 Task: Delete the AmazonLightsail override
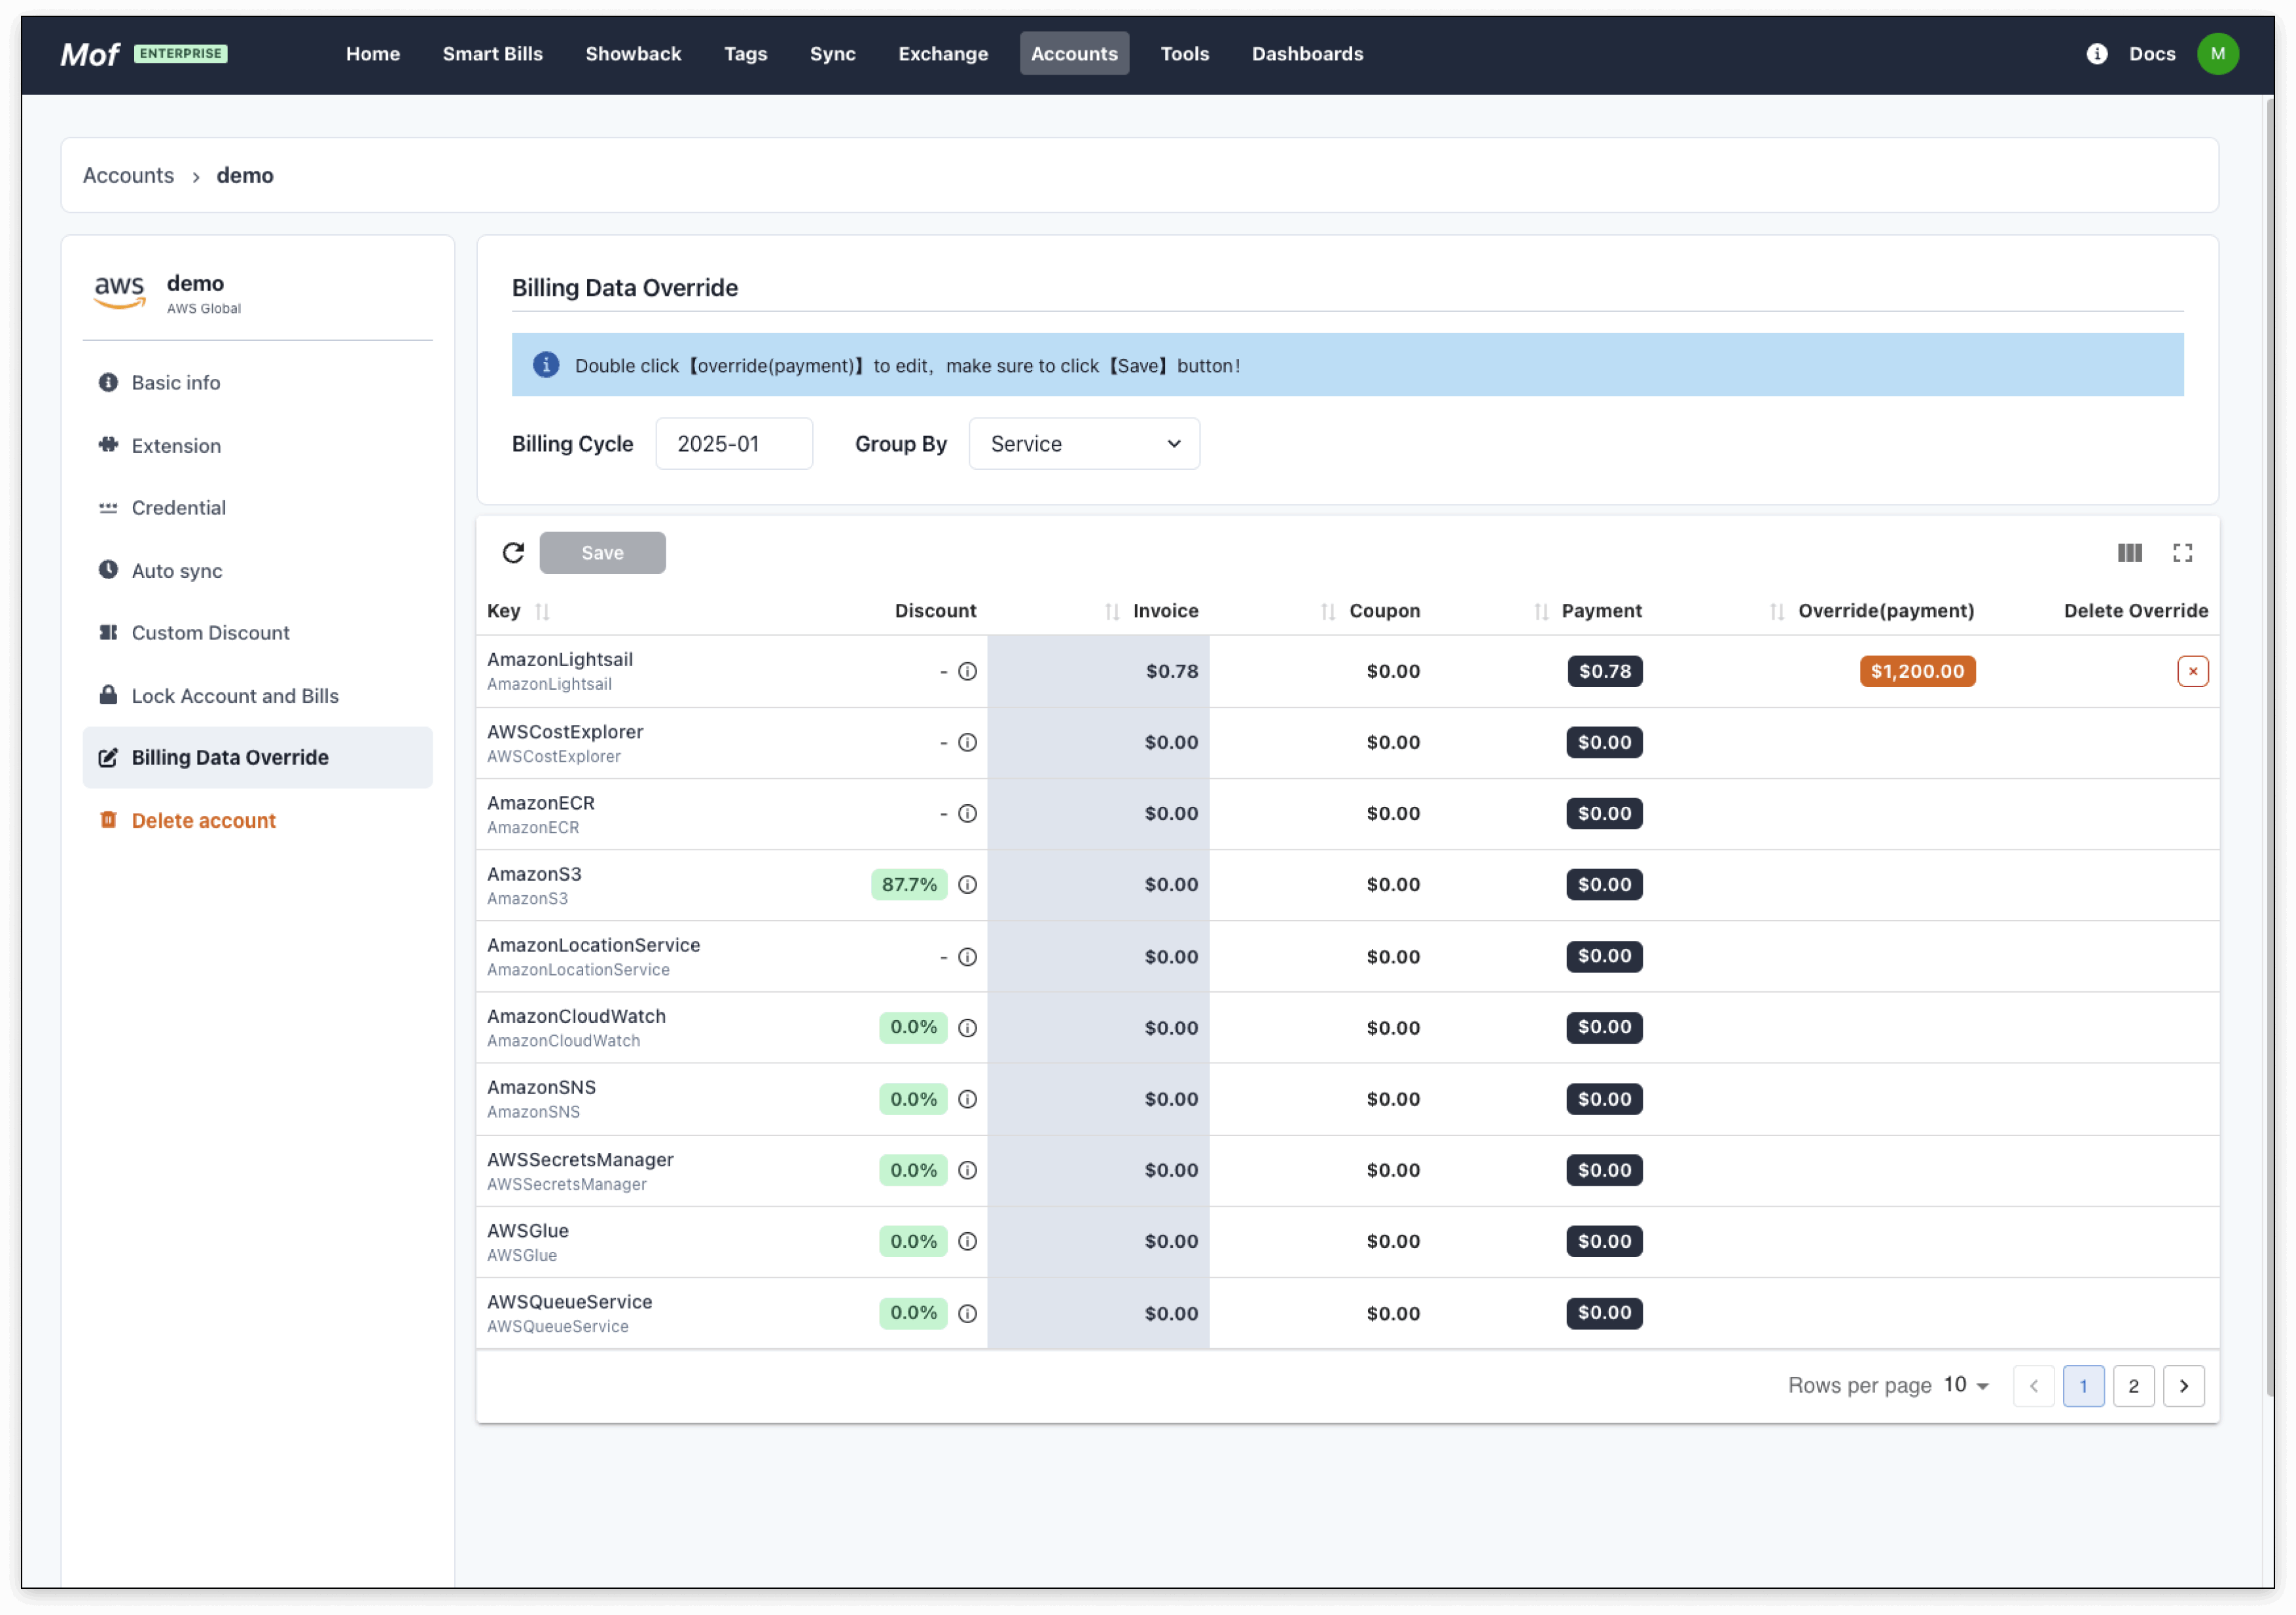point(2192,671)
